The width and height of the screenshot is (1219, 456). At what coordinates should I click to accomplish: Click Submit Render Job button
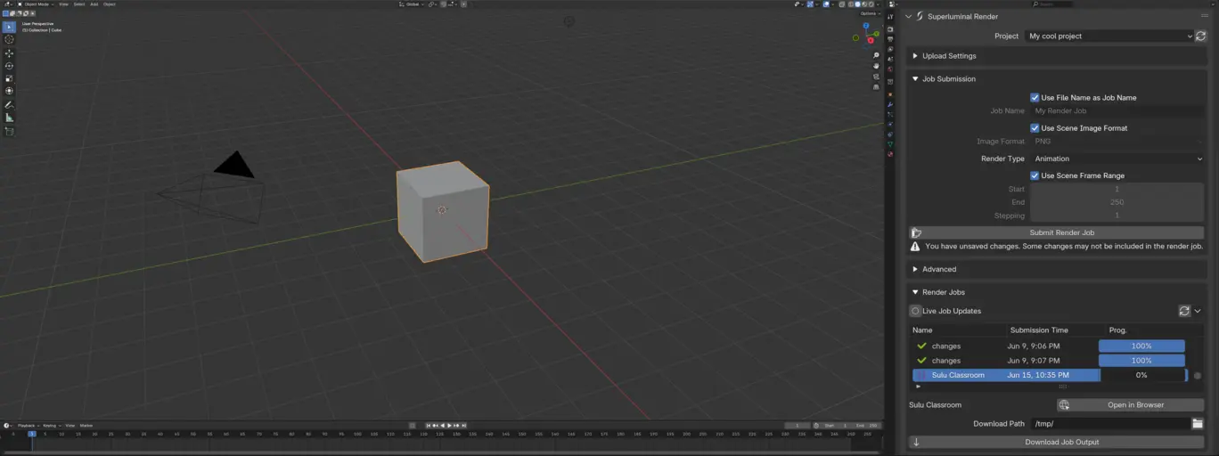1057,232
